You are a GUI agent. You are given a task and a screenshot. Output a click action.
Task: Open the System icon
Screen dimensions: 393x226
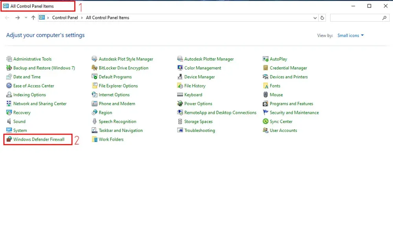click(9, 130)
